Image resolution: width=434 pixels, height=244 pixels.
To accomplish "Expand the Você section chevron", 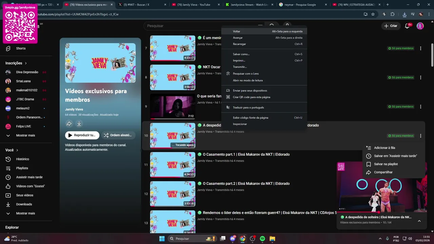I will [x=17, y=150].
